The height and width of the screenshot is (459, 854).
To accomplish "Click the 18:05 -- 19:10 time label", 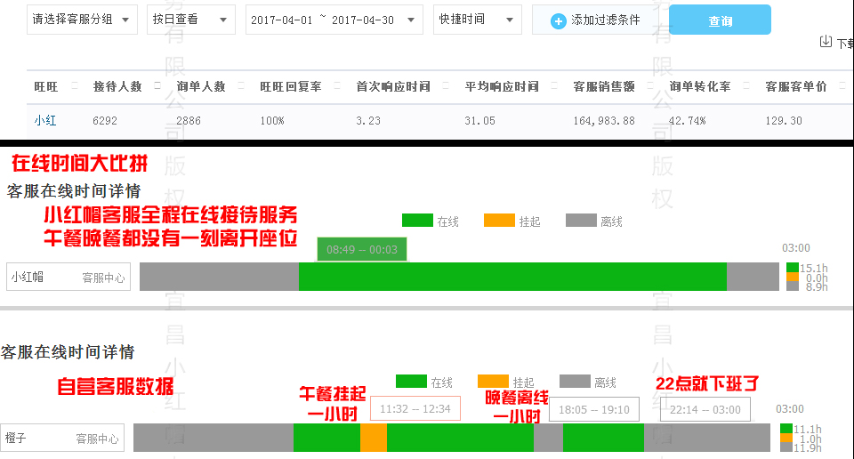I will (593, 409).
